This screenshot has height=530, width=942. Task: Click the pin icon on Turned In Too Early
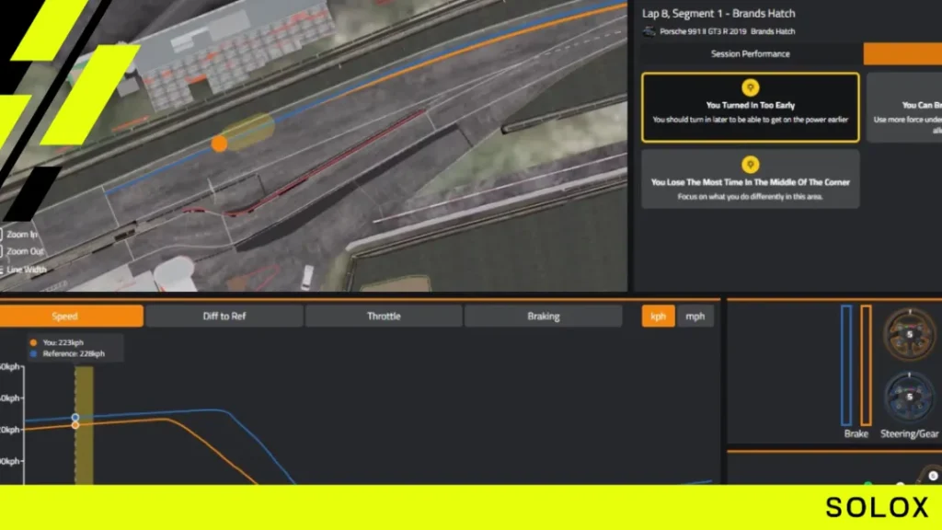[x=751, y=87]
